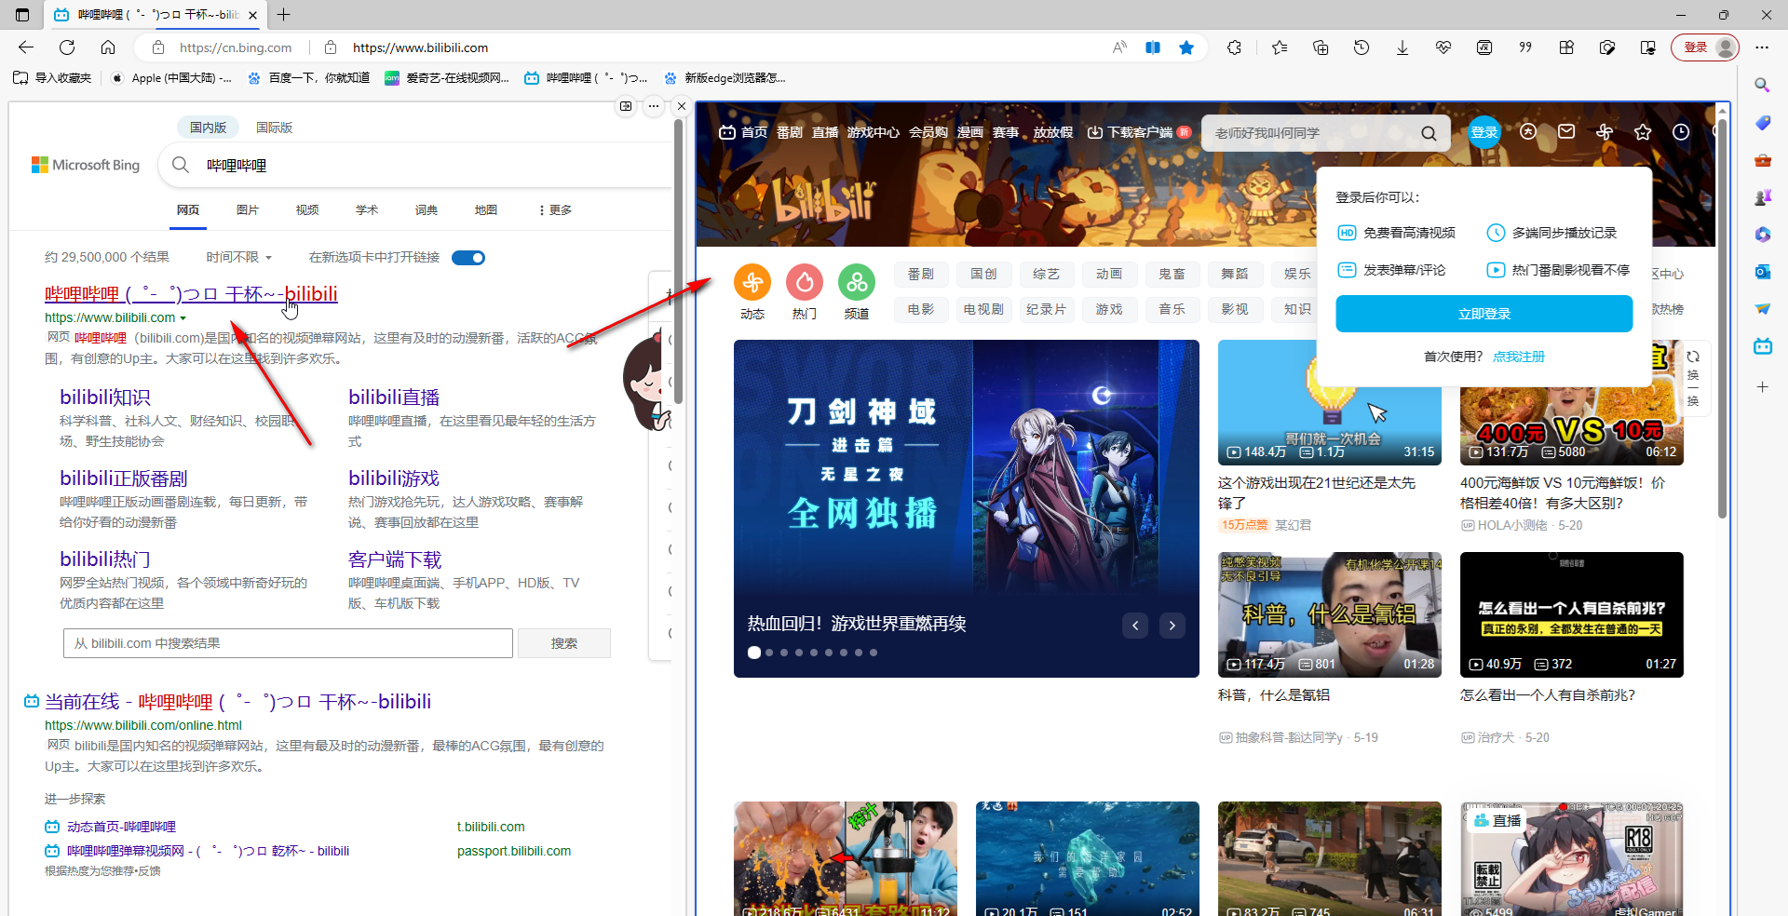The image size is (1788, 916).
Task: Select second carousel pagination dot
Action: [769, 653]
